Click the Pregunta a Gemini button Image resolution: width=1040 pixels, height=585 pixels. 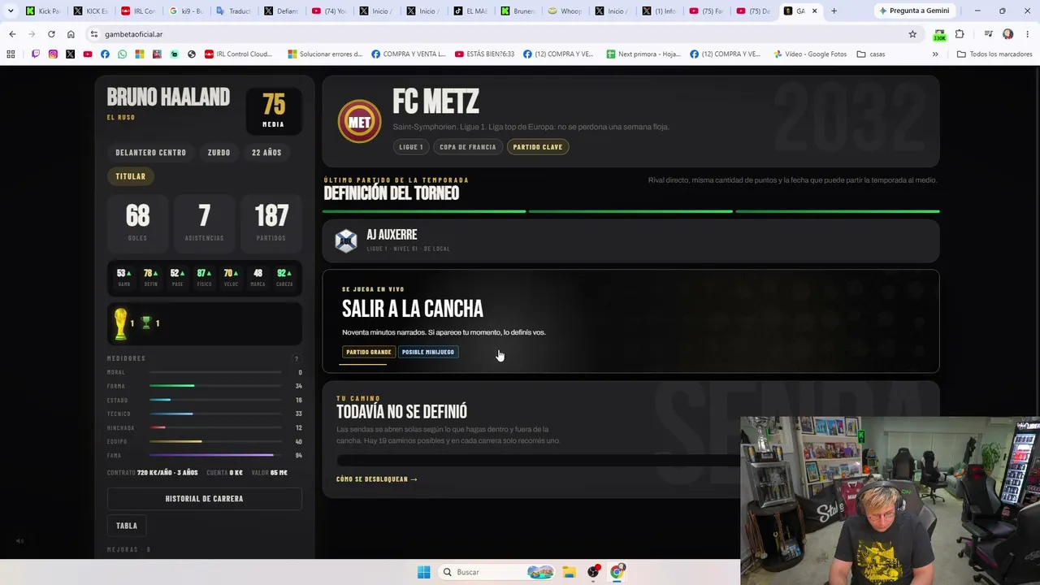[x=914, y=11]
